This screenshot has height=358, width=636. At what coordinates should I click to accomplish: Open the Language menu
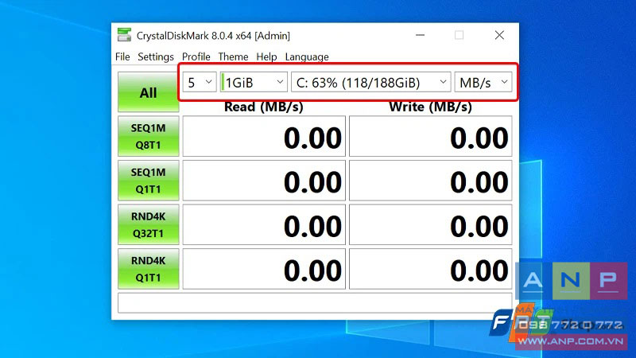[x=307, y=56]
